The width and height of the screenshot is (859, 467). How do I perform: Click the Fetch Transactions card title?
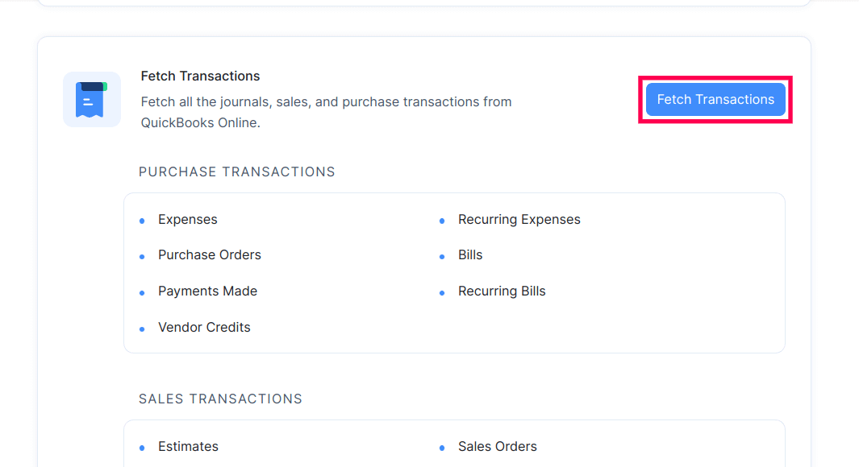[200, 76]
